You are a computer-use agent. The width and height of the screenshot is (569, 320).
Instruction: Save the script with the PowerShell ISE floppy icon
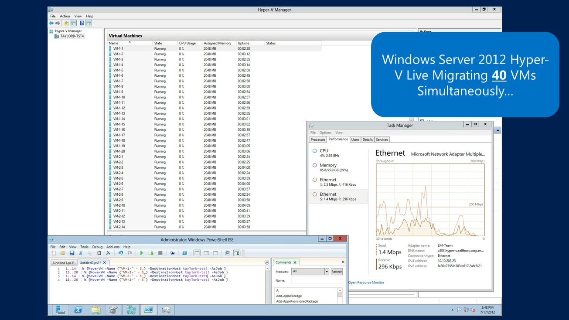[72, 253]
